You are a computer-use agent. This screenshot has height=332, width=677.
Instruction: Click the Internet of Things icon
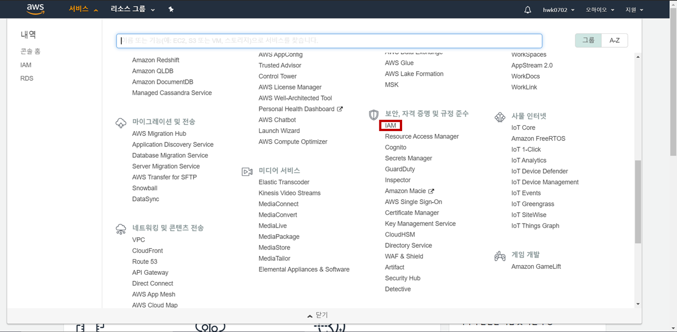pyautogui.click(x=500, y=117)
